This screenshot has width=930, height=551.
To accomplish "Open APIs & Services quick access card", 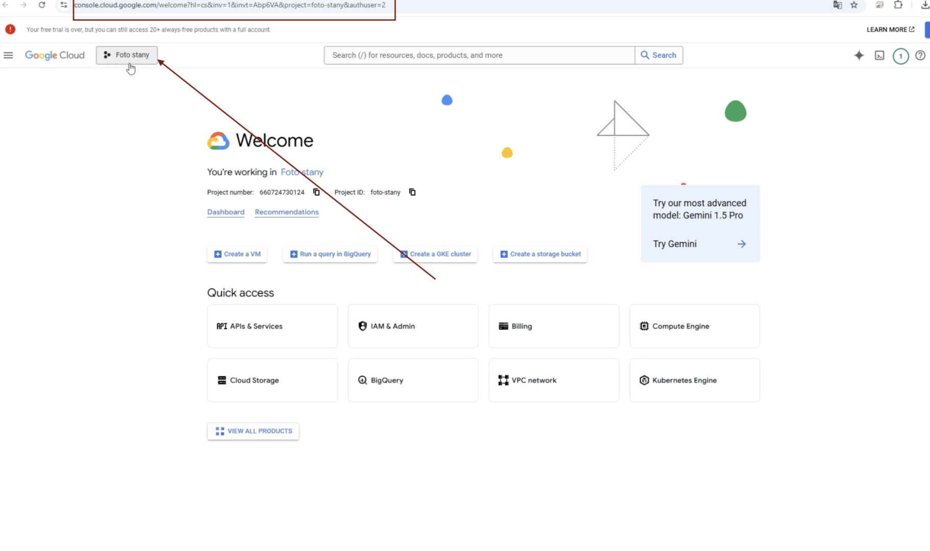I will coord(272,326).
